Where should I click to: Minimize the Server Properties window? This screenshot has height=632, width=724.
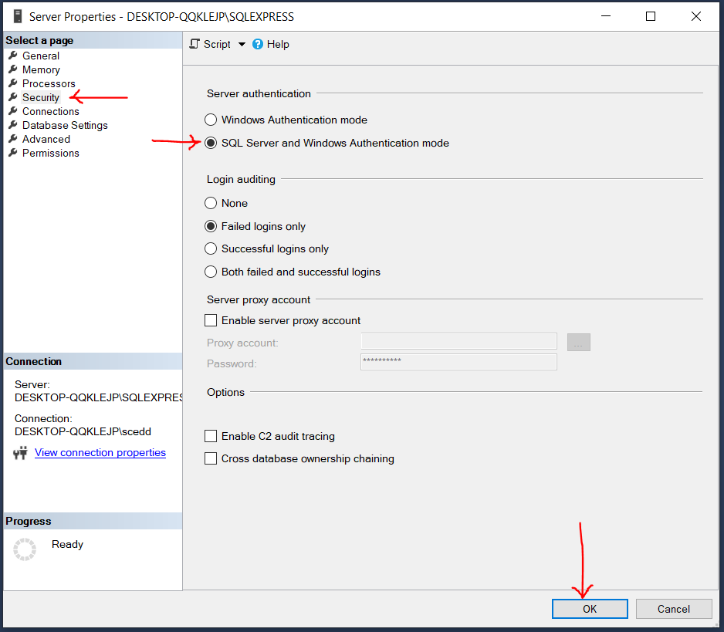[x=606, y=17]
